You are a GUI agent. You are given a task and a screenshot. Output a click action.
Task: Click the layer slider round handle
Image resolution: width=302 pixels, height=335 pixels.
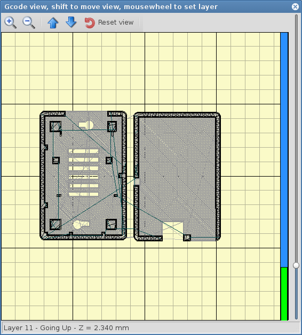coord(296,265)
